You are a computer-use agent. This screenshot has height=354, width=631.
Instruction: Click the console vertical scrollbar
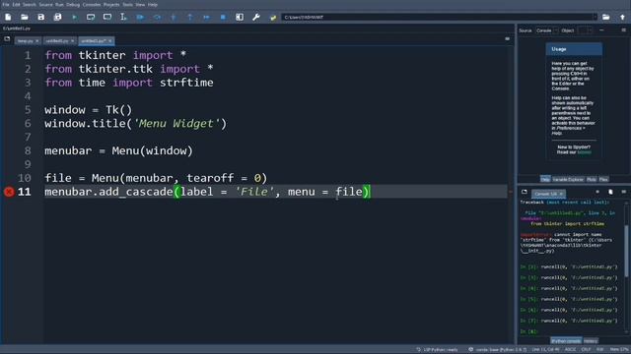coord(627,251)
